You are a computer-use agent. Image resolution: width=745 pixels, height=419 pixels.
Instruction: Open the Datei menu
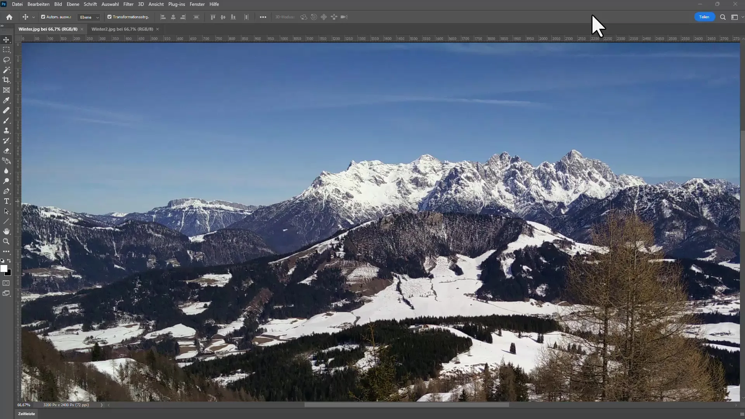point(17,4)
